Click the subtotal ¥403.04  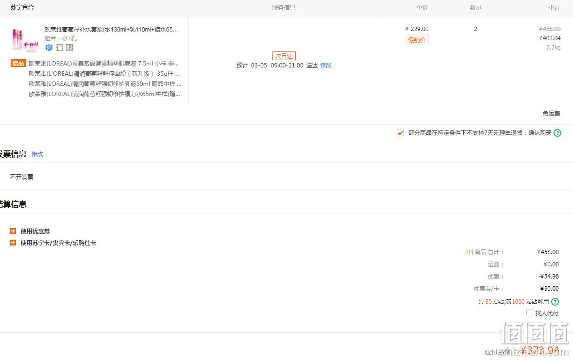550,38
